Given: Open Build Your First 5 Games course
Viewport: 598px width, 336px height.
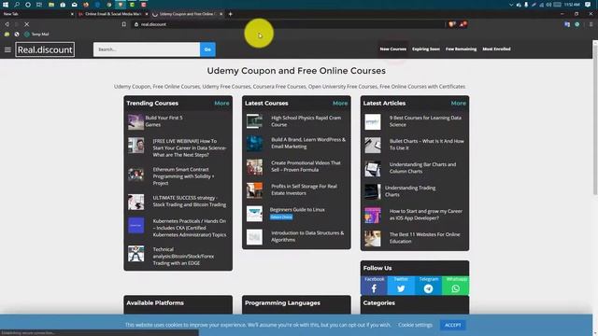Looking at the screenshot, I should click(x=164, y=121).
